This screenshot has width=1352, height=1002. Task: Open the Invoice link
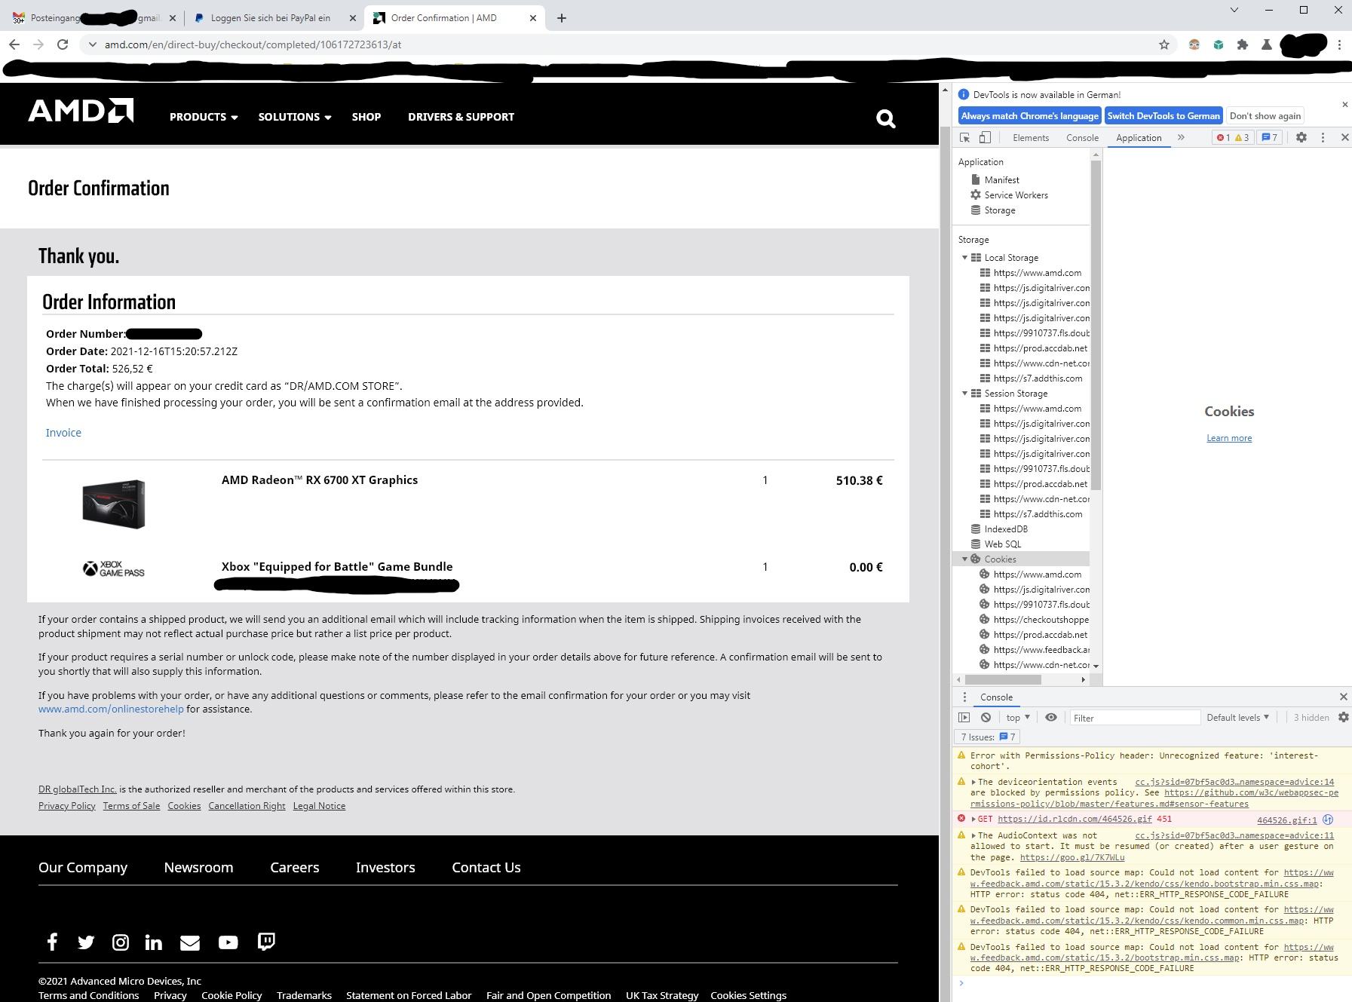[x=63, y=433]
